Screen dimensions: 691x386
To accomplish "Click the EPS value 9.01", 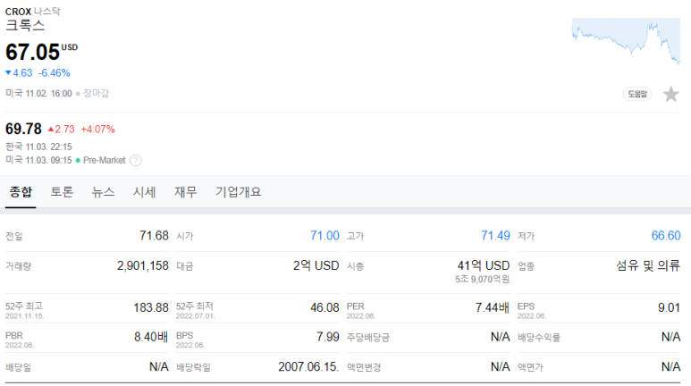I will 669,307.
